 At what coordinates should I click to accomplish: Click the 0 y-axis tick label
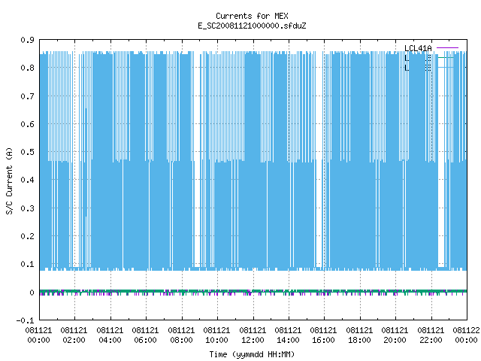click(x=32, y=293)
